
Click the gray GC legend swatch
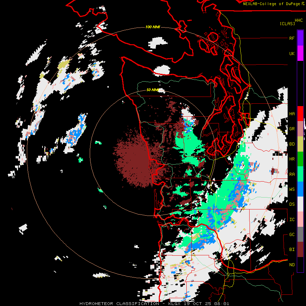[300, 234]
